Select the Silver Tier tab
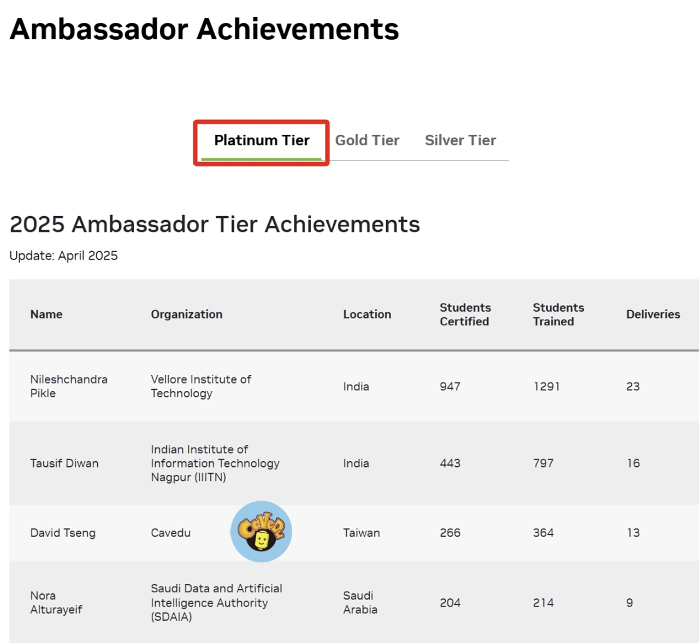 point(460,141)
